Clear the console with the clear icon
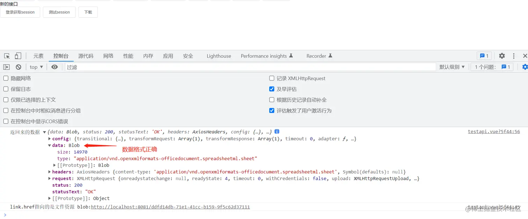 19,67
